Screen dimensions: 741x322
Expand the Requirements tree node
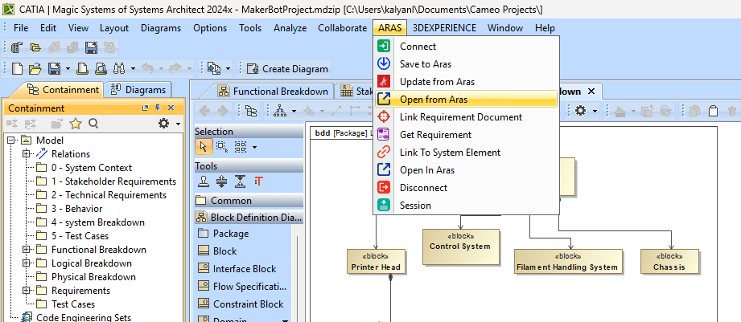[x=26, y=291]
